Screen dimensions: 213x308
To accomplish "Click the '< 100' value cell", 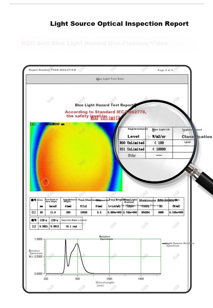I will coord(159,143).
